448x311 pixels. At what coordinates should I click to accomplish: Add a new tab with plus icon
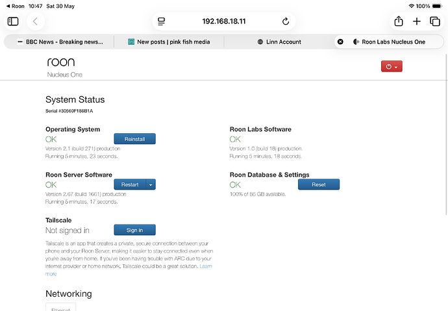pyautogui.click(x=417, y=21)
